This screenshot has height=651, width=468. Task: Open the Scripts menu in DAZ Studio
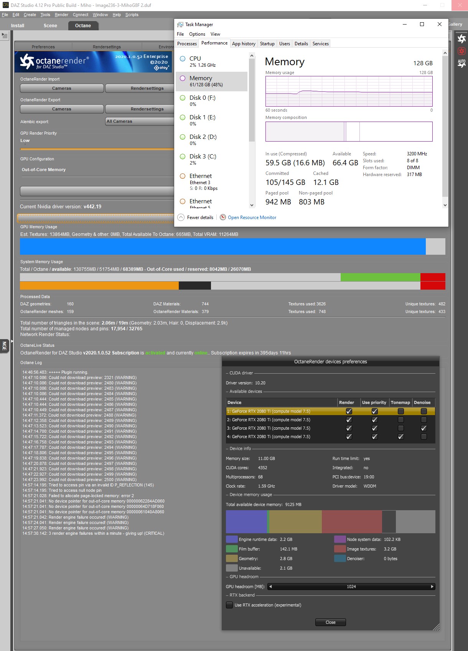point(132,15)
